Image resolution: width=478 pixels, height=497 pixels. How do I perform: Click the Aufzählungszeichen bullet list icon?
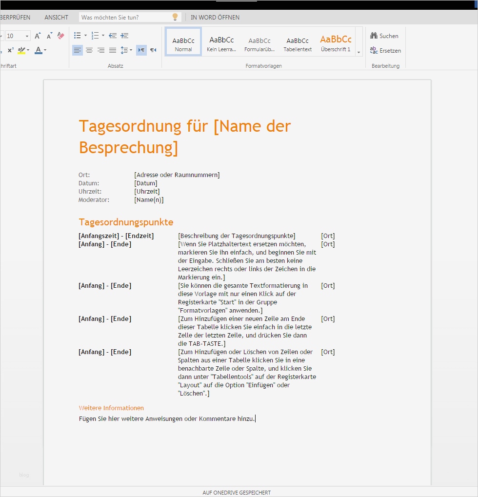(x=77, y=35)
